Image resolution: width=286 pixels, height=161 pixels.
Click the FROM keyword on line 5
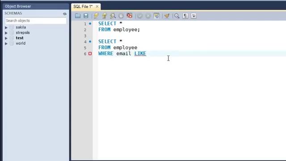(x=105, y=47)
